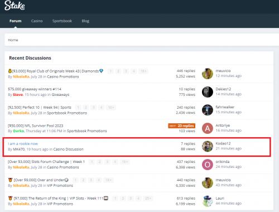Viewport: 279px width, 212px height.
Task: Click '21 minutes ago' timestamp
Action: coord(228,148)
